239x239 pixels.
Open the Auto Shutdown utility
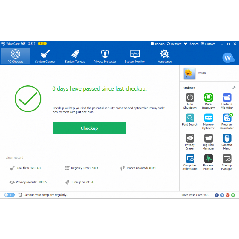pyautogui.click(x=190, y=97)
